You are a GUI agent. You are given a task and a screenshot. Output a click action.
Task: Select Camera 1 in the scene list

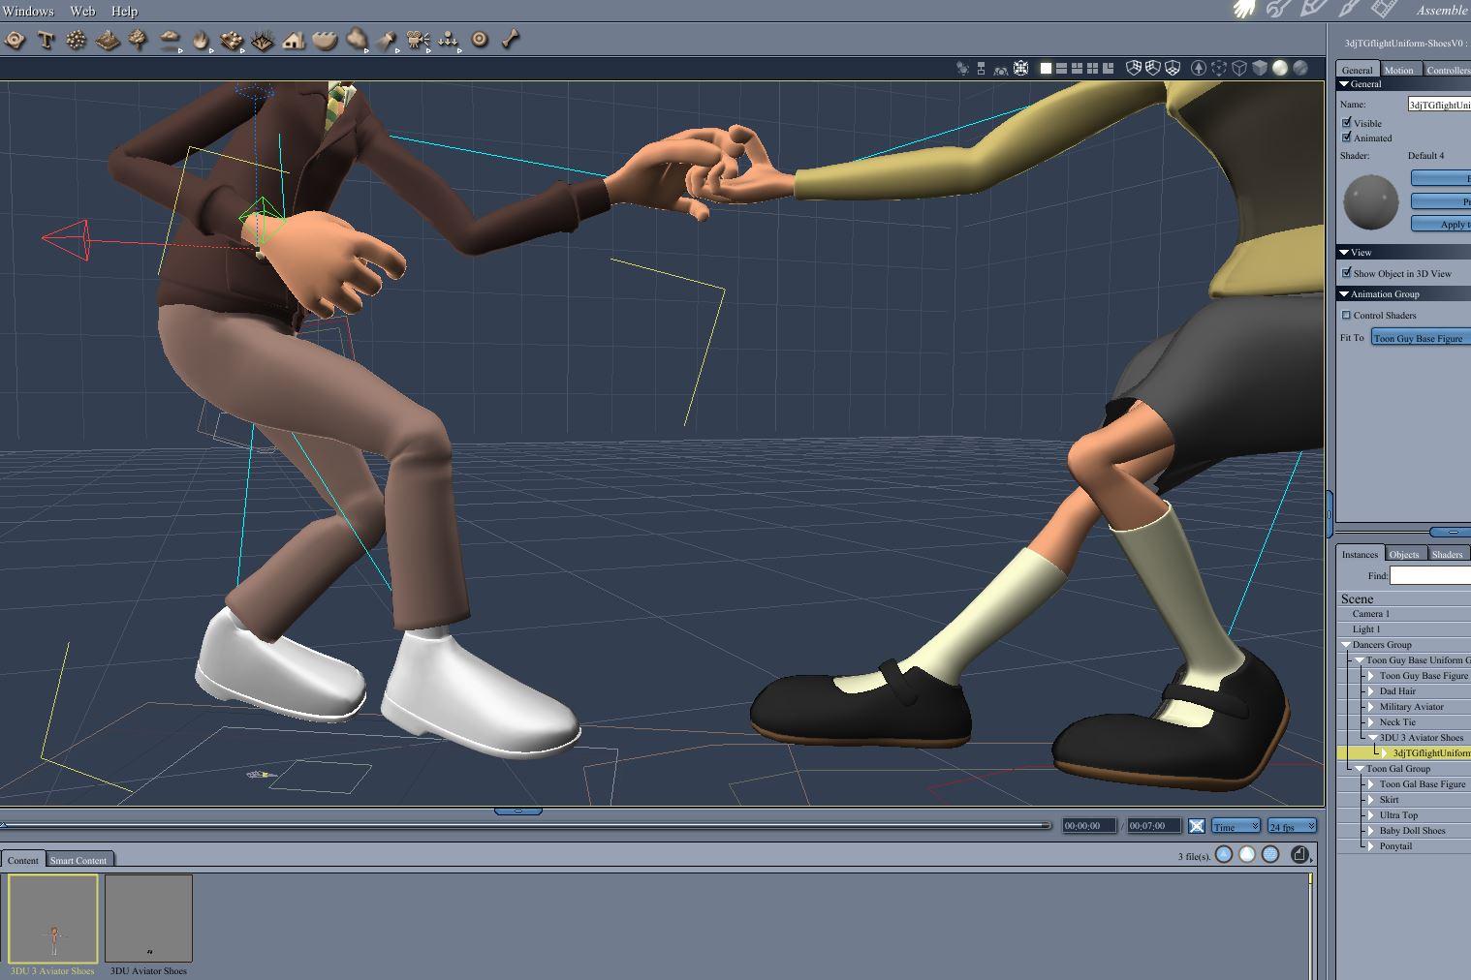(1404, 614)
